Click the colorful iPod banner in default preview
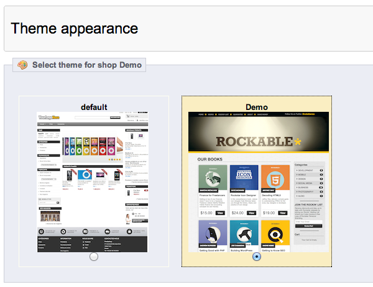Screen dimensions: 373x287 click(x=92, y=146)
